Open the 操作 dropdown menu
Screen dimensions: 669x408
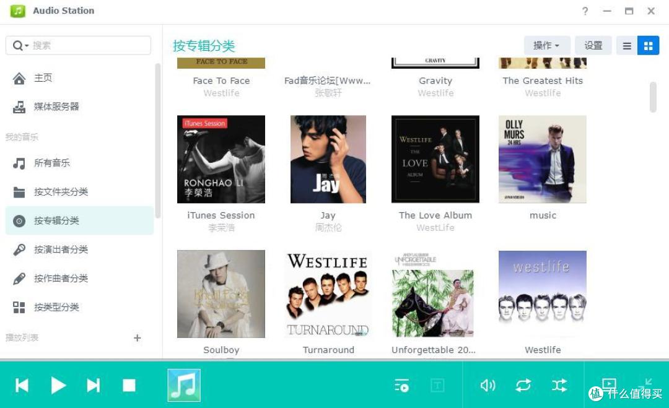pos(545,45)
